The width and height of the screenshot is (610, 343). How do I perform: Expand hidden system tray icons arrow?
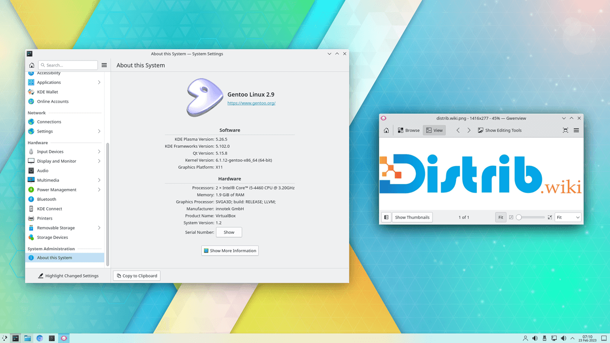point(573,338)
